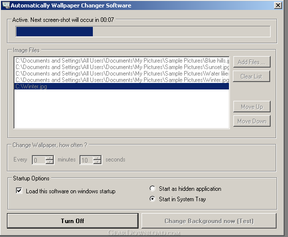Viewport: 288px width, 237px height.
Task: Click the Move Up button
Action: (x=252, y=106)
